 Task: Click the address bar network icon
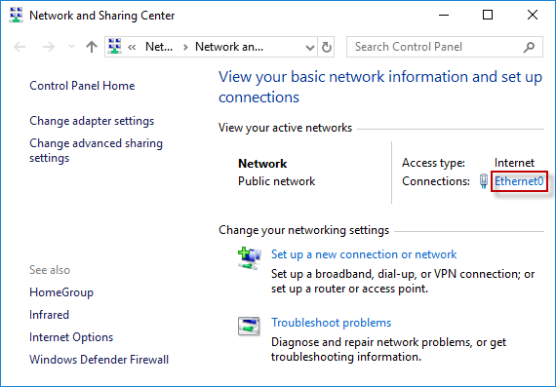(x=114, y=46)
